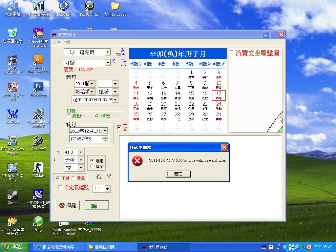Show hidden tray icons with the arrow
Screen dimensions: 336x252
(285, 247)
